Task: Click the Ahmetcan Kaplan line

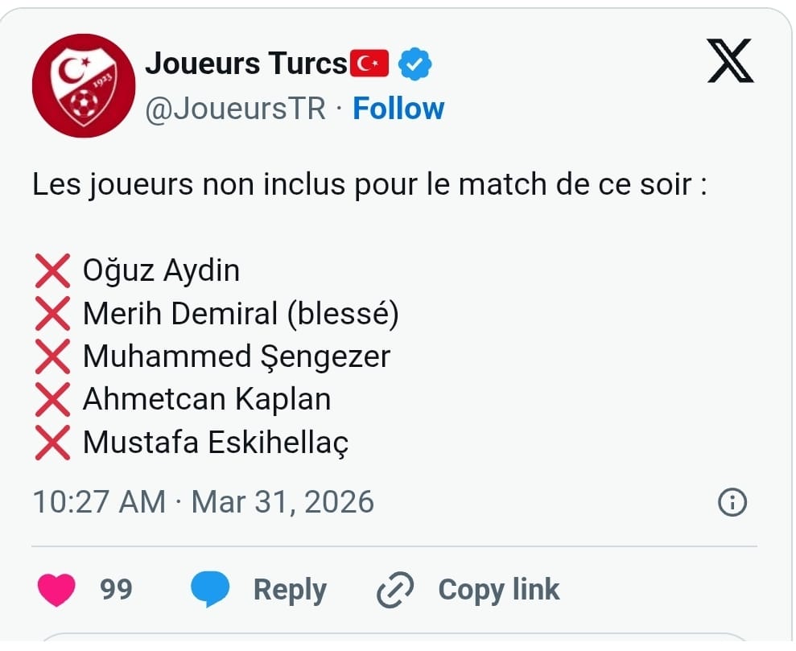Action: point(206,400)
